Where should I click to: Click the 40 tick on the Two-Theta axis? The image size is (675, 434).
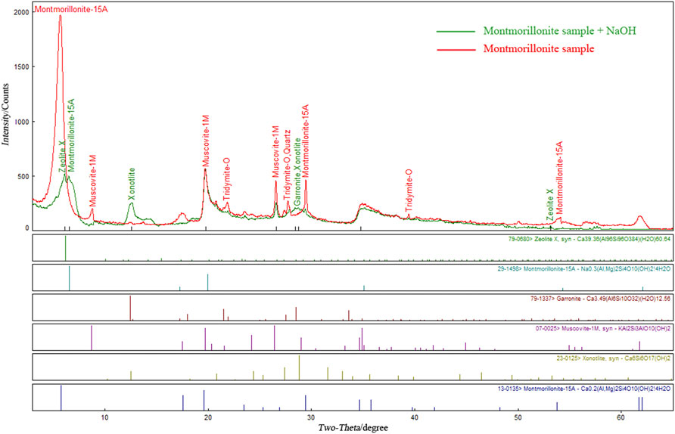[414, 417]
